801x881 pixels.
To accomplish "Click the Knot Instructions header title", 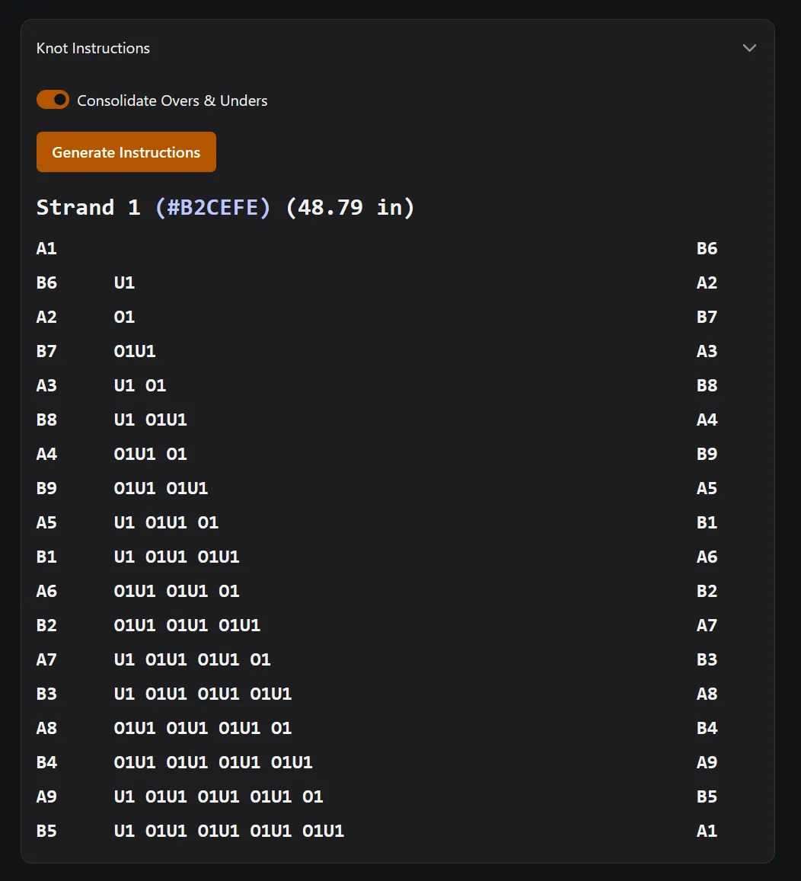I will pos(93,48).
